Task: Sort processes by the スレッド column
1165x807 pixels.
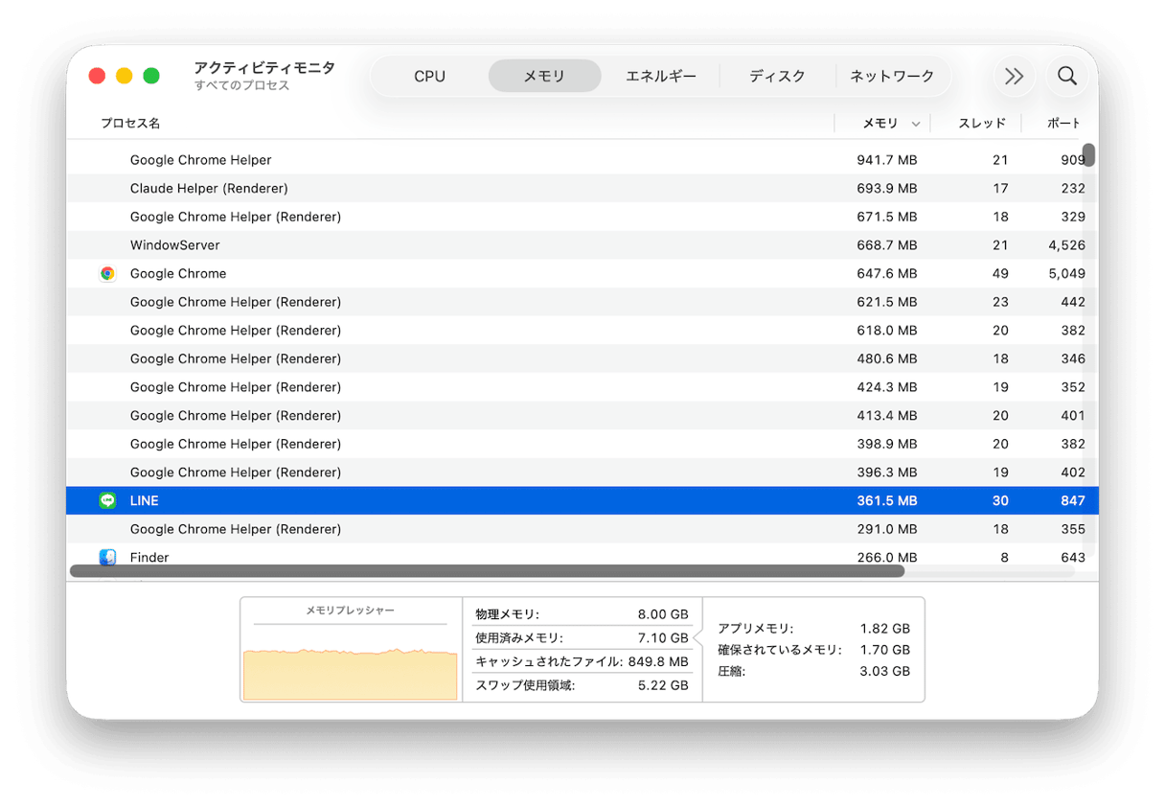Action: [982, 123]
